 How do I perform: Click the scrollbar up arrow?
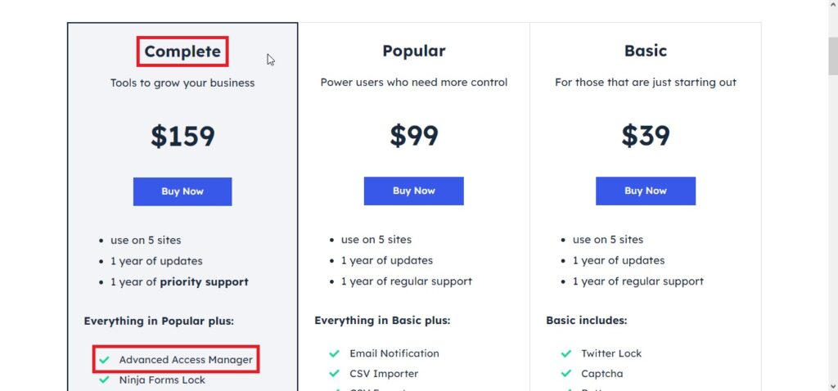832,5
